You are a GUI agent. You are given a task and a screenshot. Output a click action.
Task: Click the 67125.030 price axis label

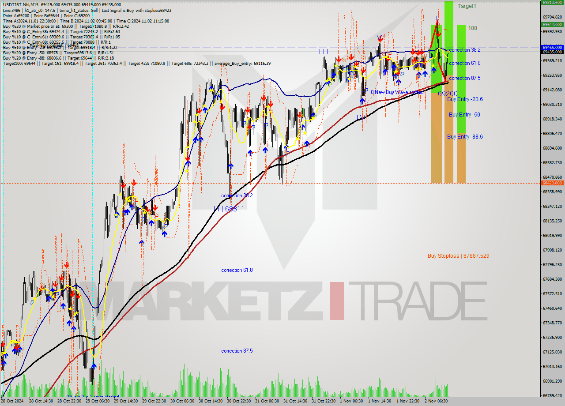coord(552,352)
